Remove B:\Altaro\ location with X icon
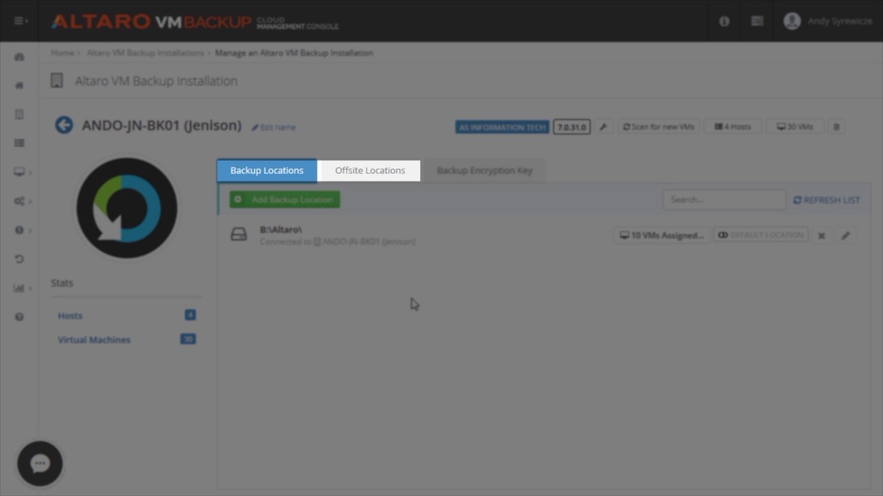This screenshot has height=496, width=883. 822,236
